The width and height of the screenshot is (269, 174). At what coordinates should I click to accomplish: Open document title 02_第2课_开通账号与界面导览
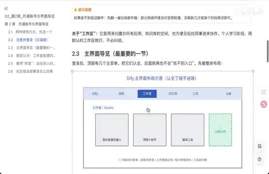30,16
